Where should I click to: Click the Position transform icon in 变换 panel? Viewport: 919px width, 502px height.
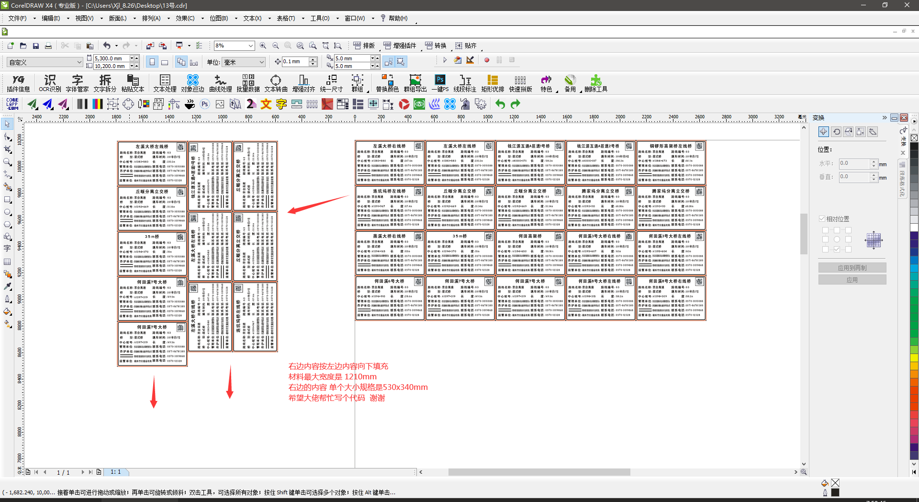pos(823,131)
